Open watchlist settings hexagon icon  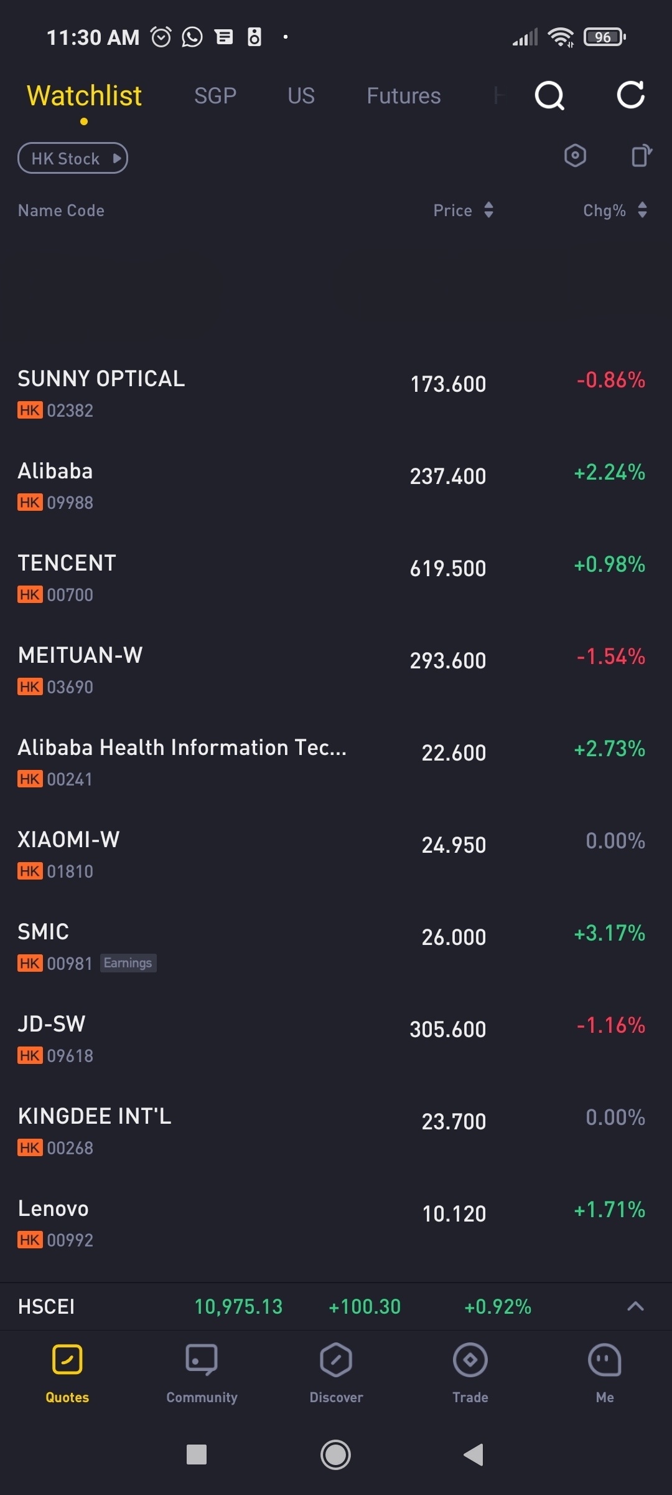575,156
